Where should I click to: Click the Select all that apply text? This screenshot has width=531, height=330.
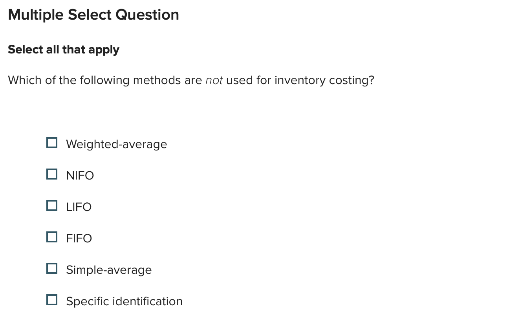click(63, 49)
